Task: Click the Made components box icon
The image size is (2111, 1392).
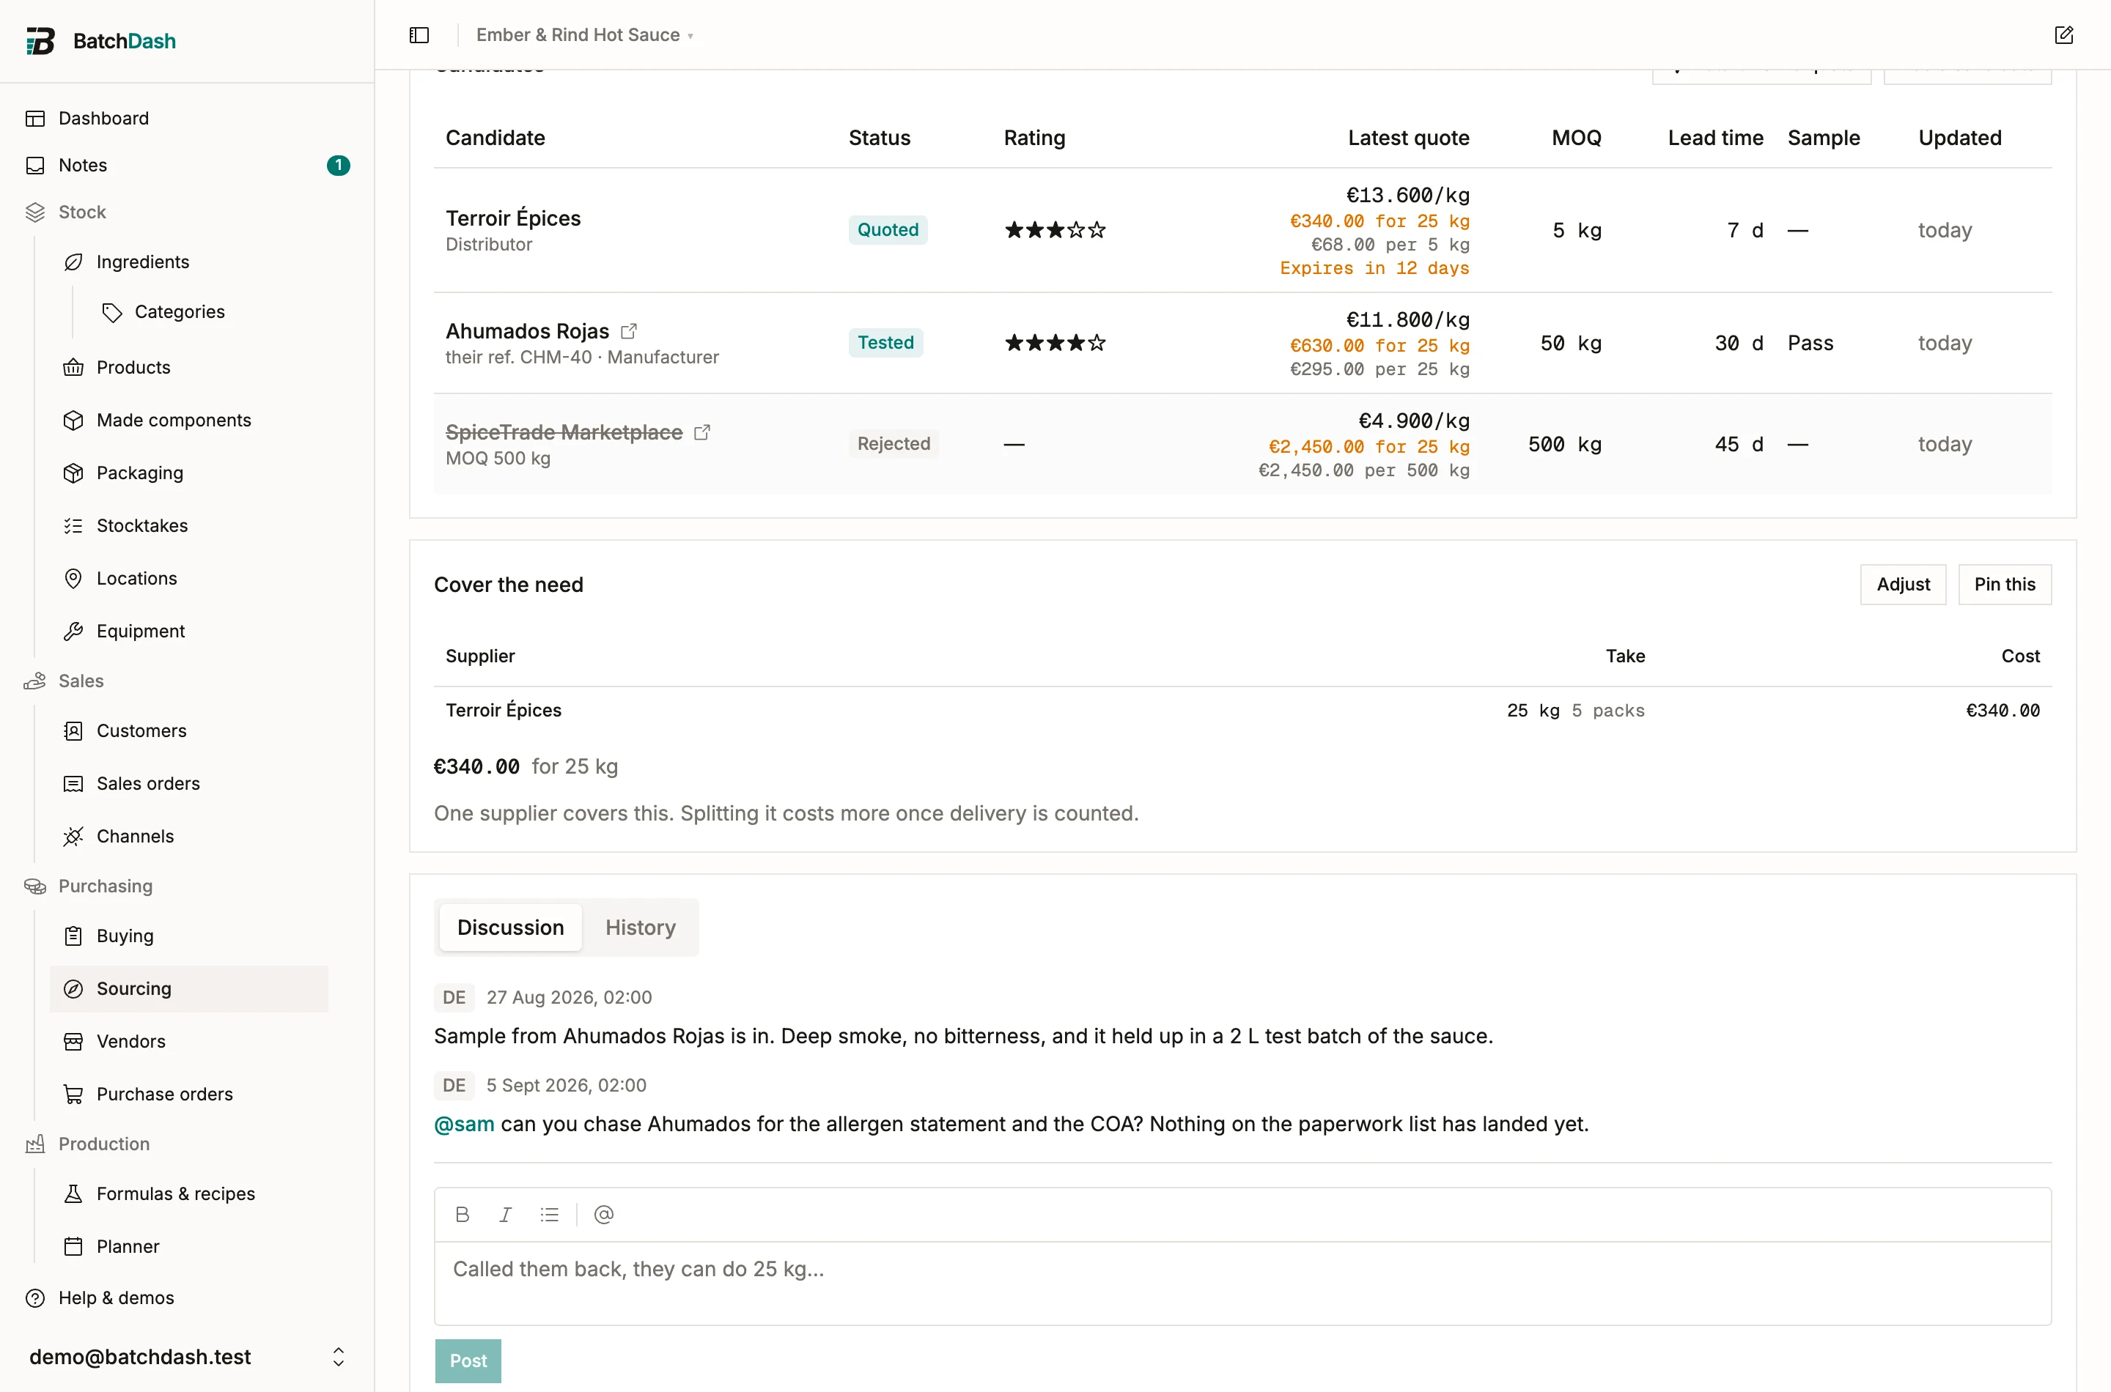Action: [x=74, y=420]
